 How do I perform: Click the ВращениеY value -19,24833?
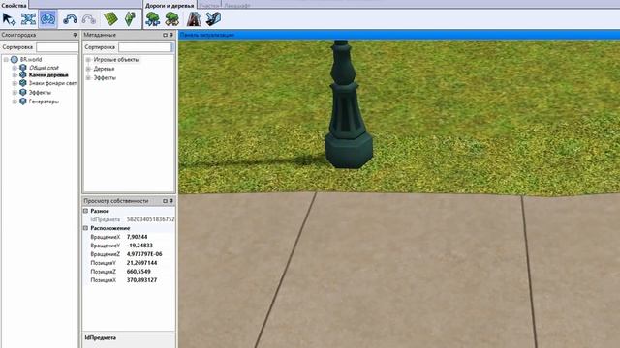[139, 246]
